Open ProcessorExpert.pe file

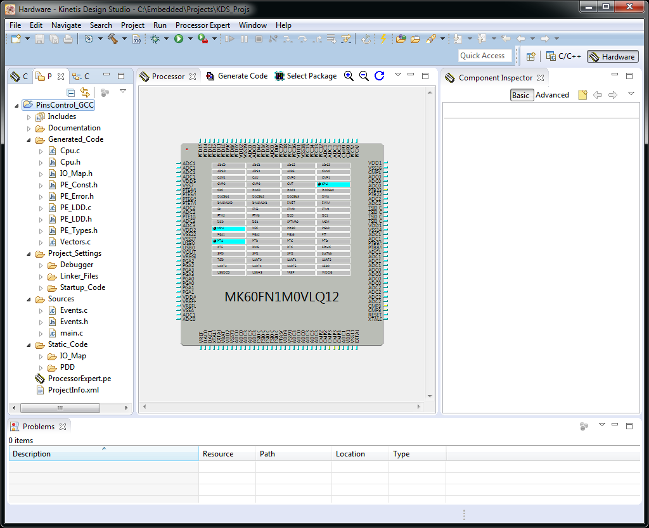pyautogui.click(x=79, y=379)
